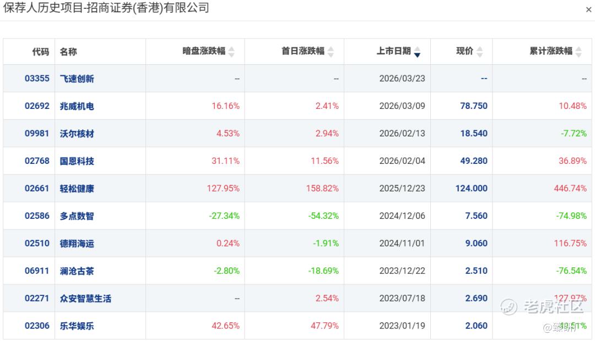The image size is (595, 341).
Task: Select current price 49.280
Action: click(x=474, y=161)
